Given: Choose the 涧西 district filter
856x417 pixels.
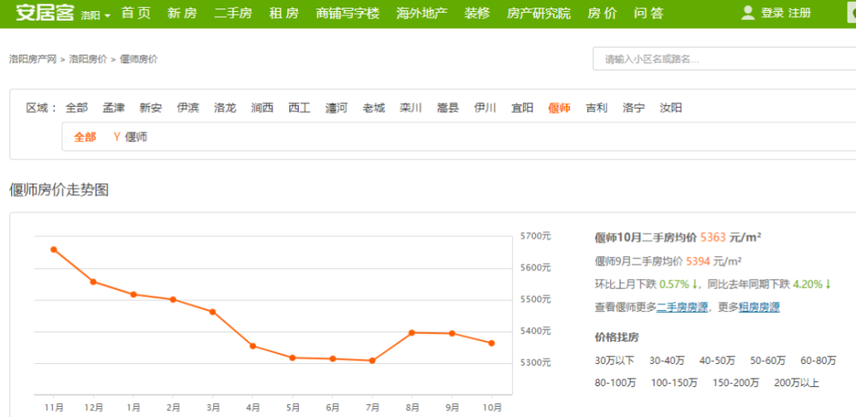Looking at the screenshot, I should [x=262, y=108].
